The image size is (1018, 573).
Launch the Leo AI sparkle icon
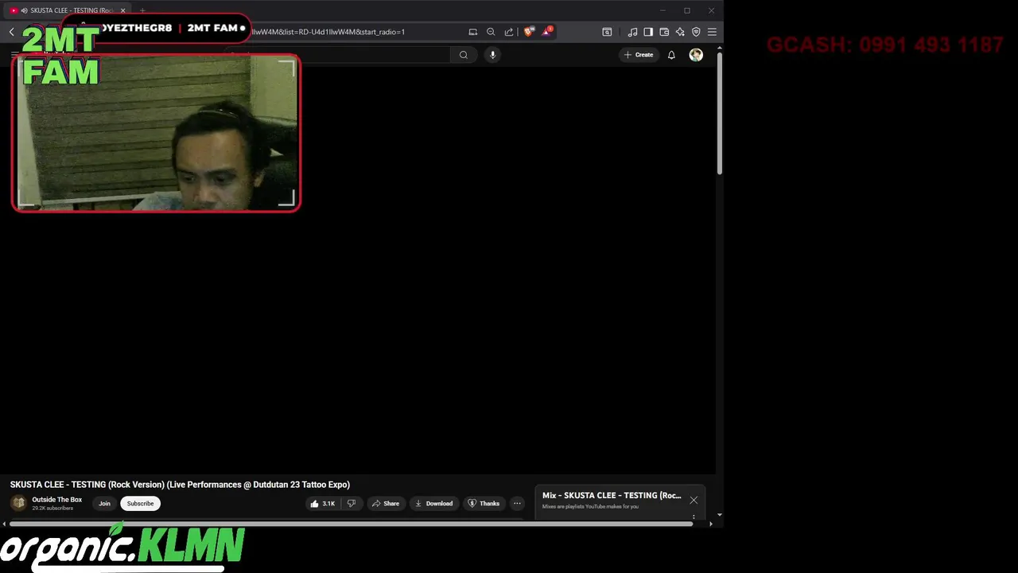(x=680, y=32)
